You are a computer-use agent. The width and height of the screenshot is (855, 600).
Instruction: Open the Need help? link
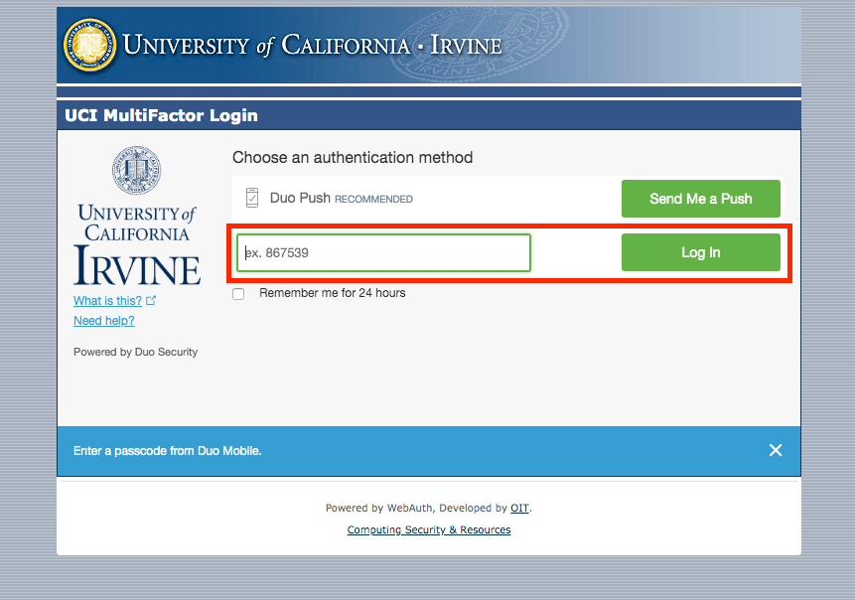pos(104,321)
